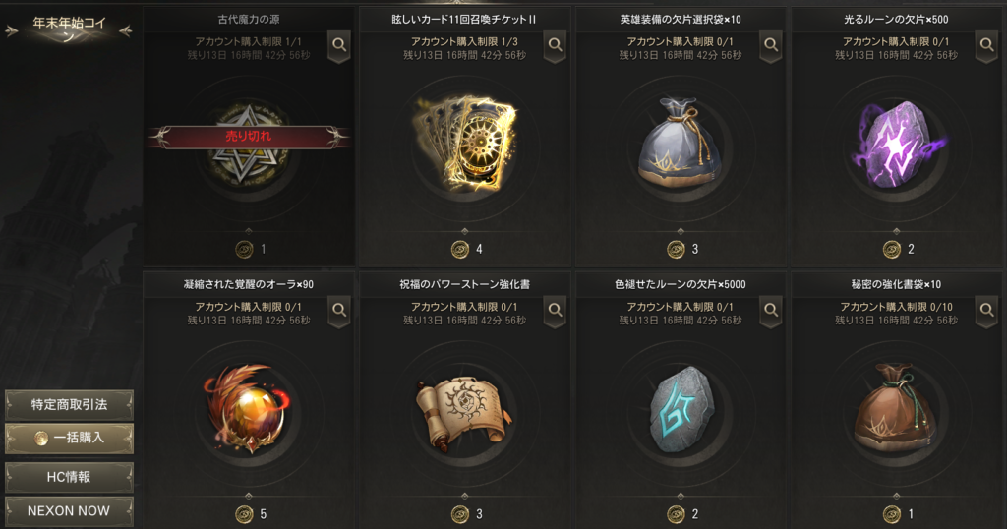
Task: Open magnifier icon for 秘密の強化書袋×10
Action: click(986, 310)
